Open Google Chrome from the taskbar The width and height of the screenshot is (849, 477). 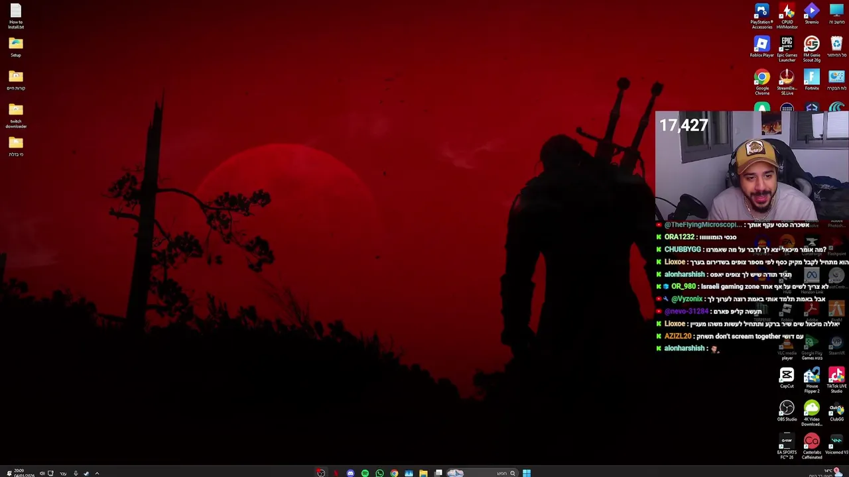click(394, 473)
